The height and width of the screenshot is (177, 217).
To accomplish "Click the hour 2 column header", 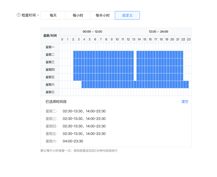I will tap(73, 39).
